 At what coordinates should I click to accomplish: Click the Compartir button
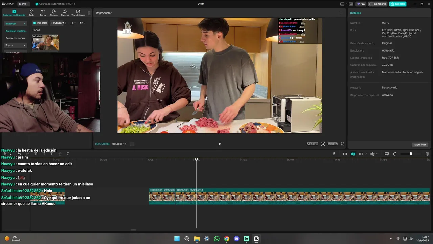[378, 4]
